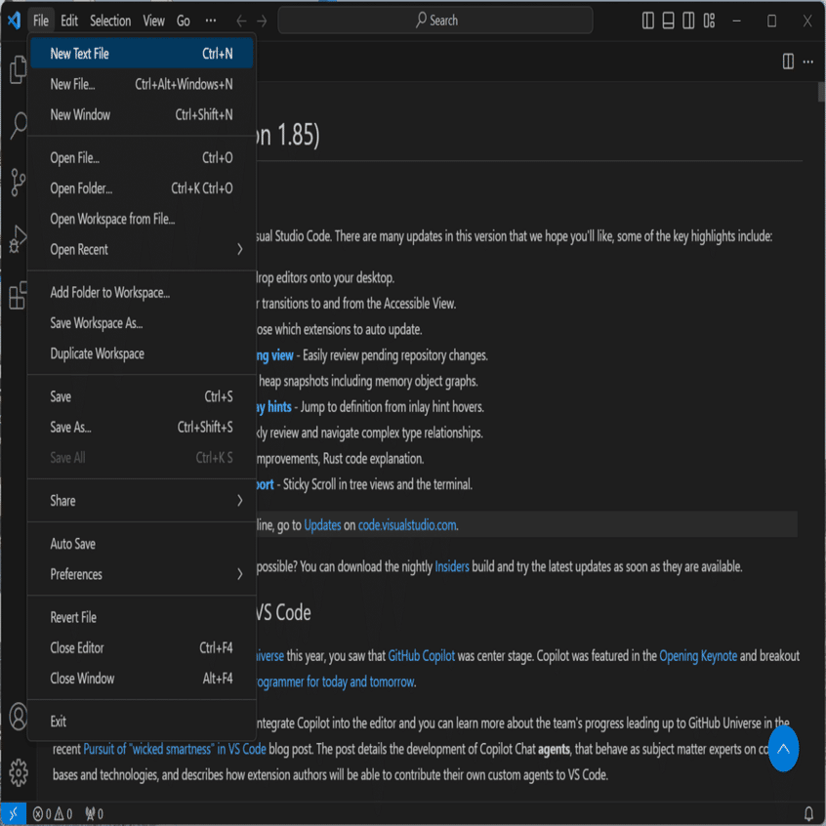Split the editor using the split icon

click(x=788, y=61)
